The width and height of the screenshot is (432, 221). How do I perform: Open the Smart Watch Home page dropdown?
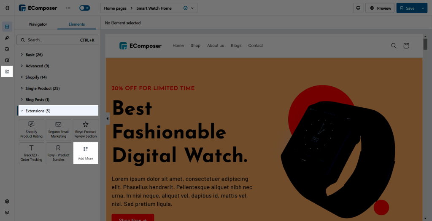coord(192,8)
